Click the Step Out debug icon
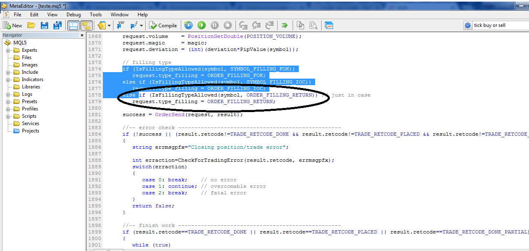The image size is (529, 251). 269,25
